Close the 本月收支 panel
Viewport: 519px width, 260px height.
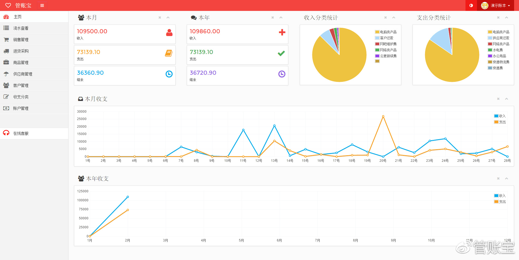pyautogui.click(x=498, y=99)
